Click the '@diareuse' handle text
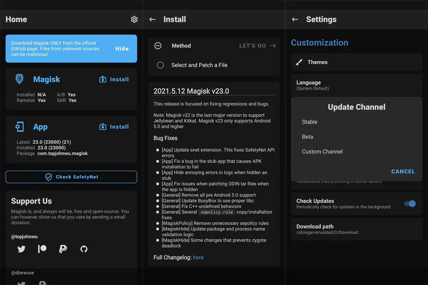The width and height of the screenshot is (428, 285). [x=22, y=273]
